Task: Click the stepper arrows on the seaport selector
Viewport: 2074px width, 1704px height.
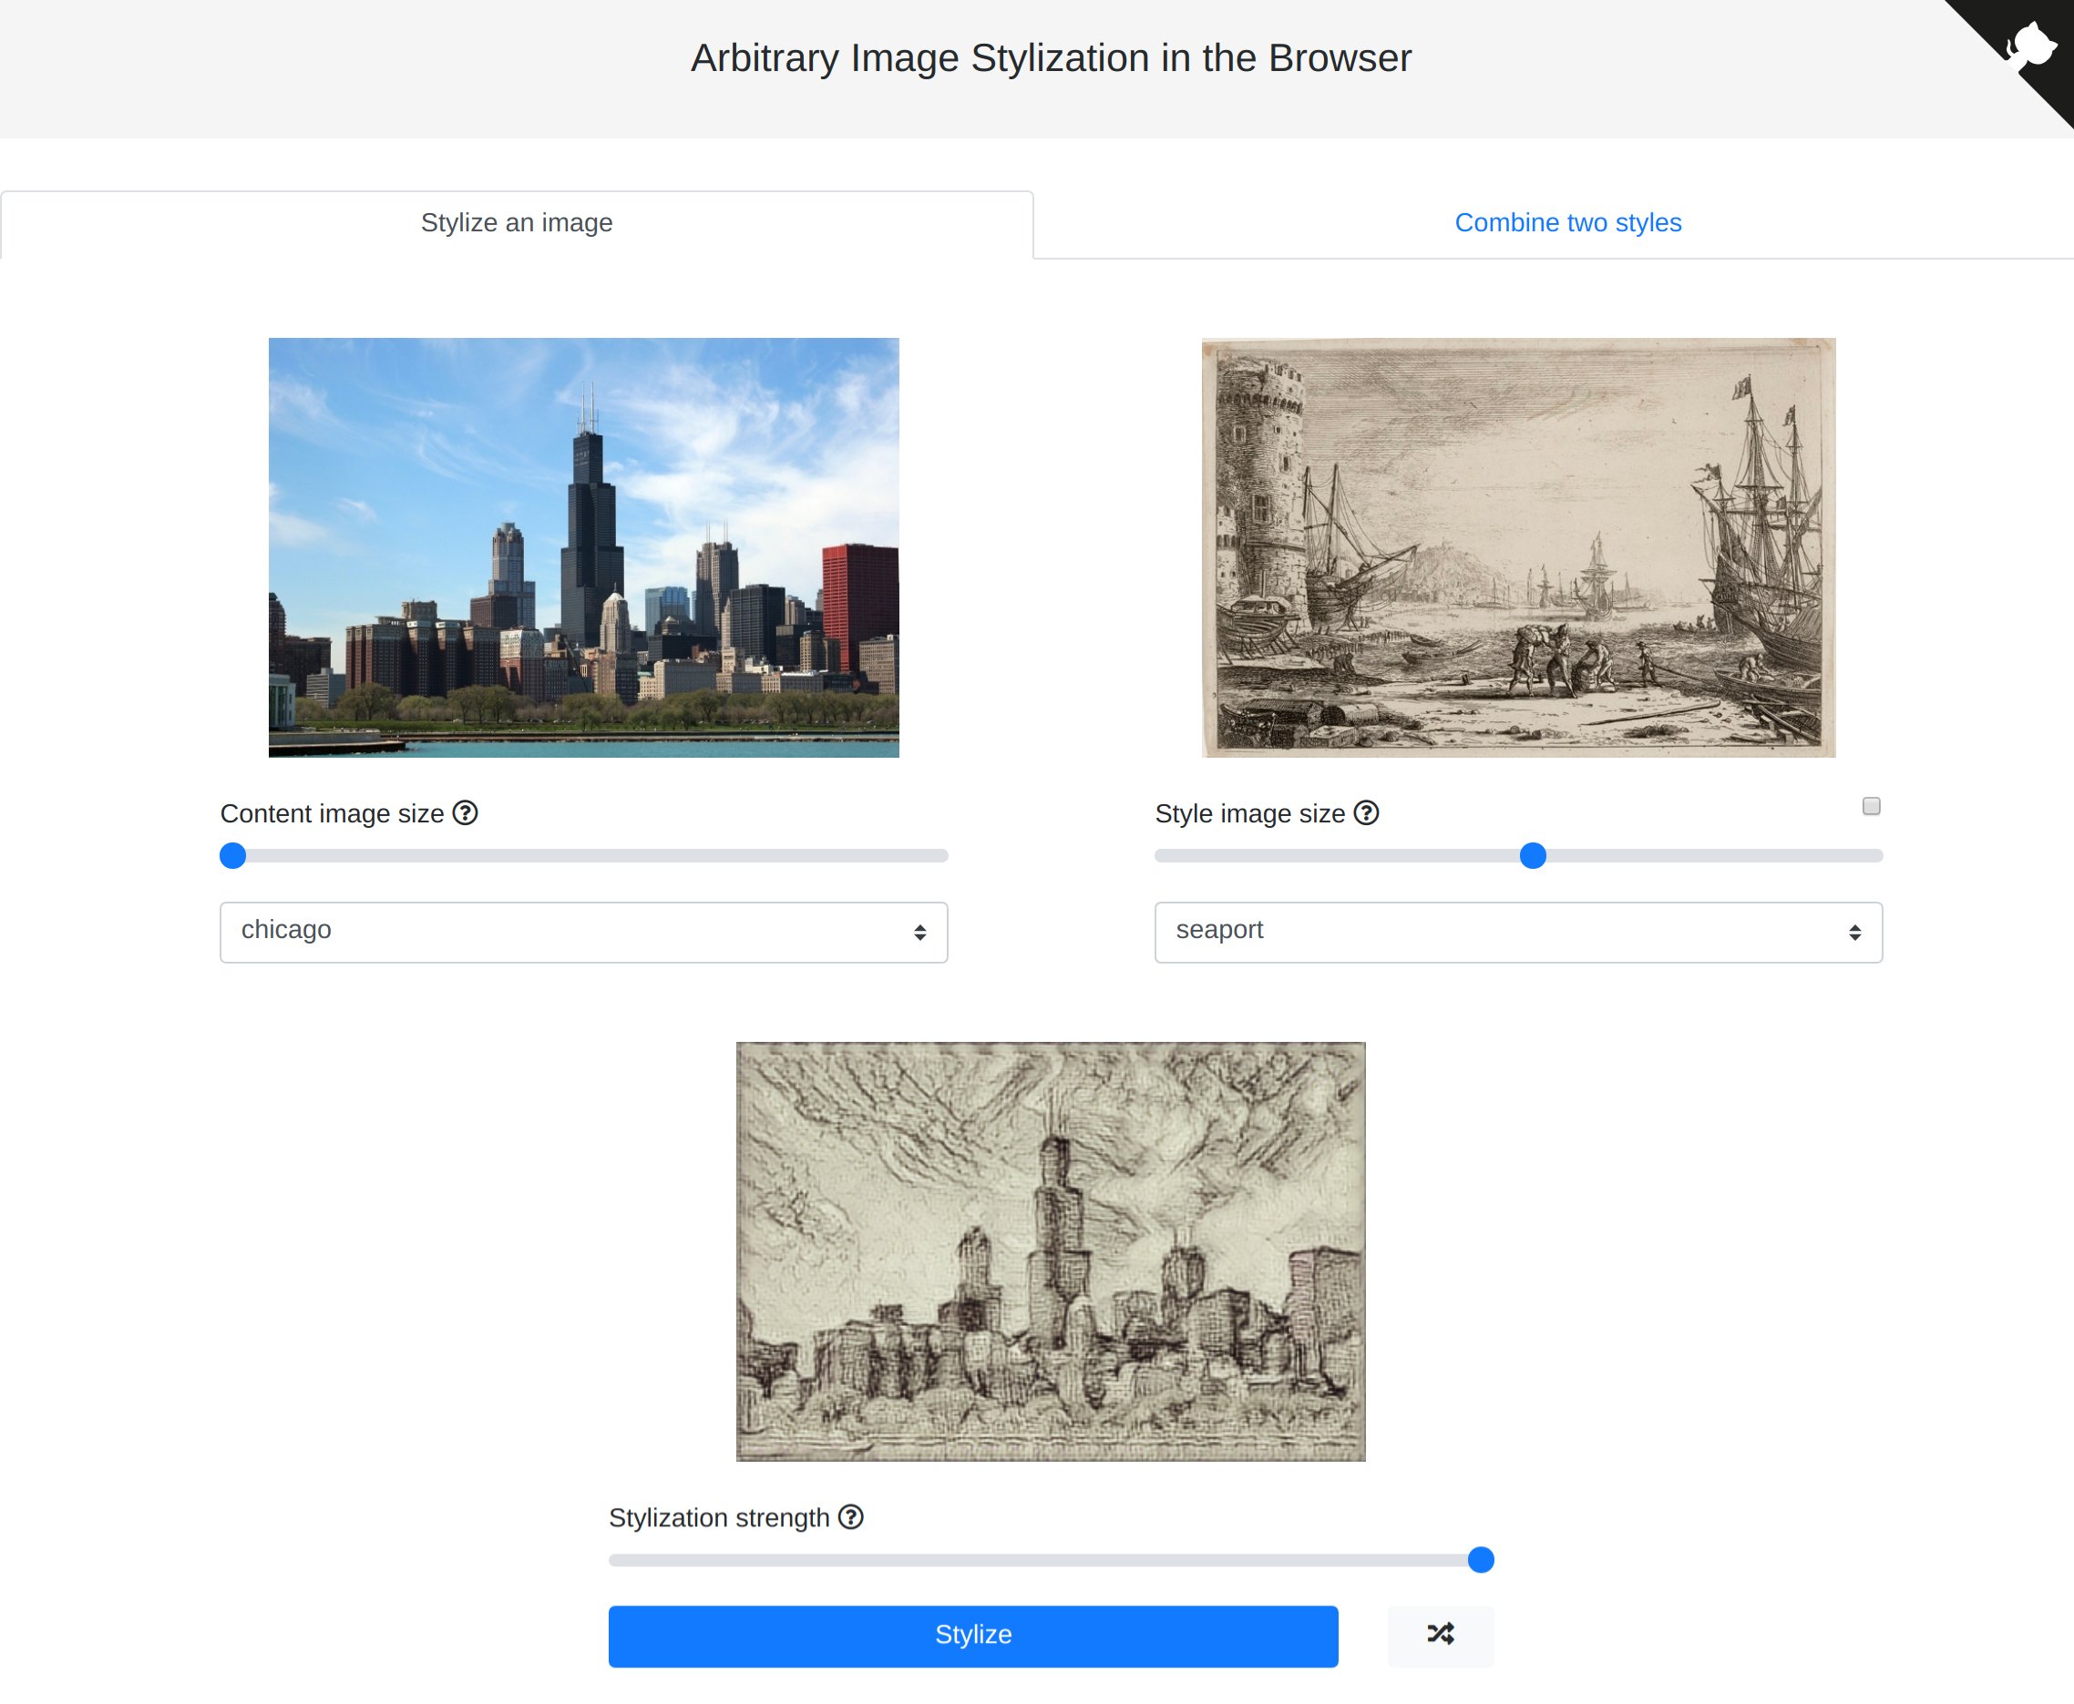Action: (1854, 932)
